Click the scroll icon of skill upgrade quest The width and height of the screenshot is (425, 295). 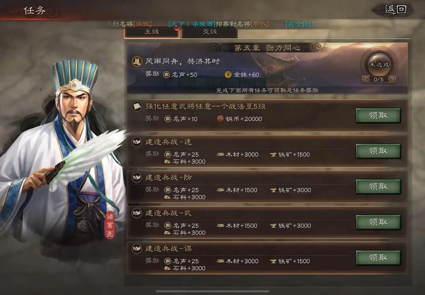tap(137, 106)
